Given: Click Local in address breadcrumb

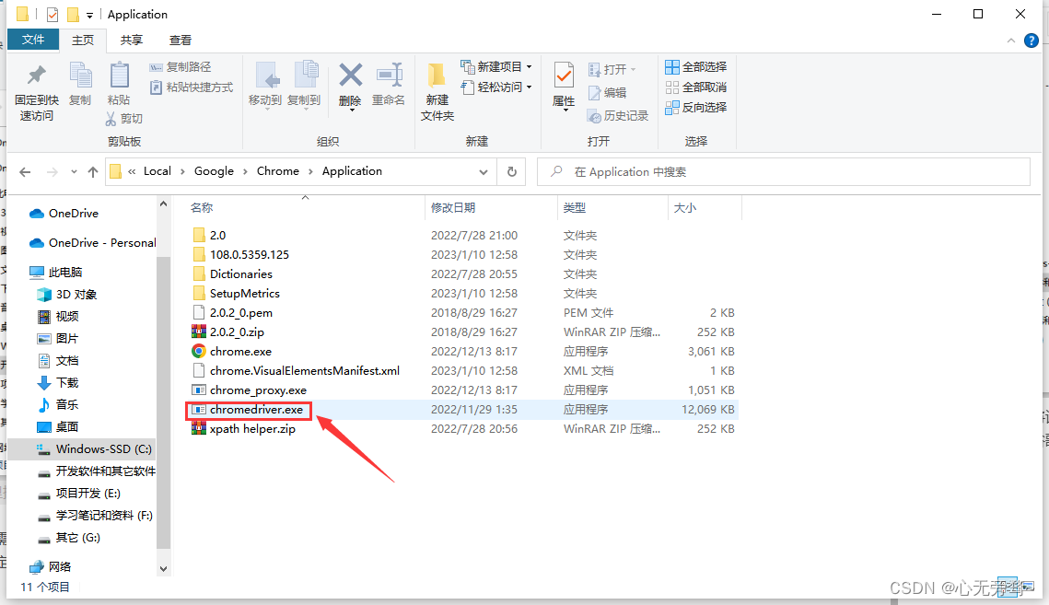Looking at the screenshot, I should [x=157, y=171].
